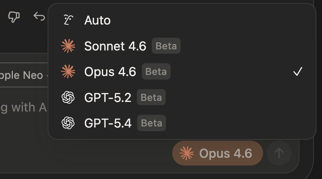Select Opus 4.6 in the model menu
The image size is (322, 179).
110,72
